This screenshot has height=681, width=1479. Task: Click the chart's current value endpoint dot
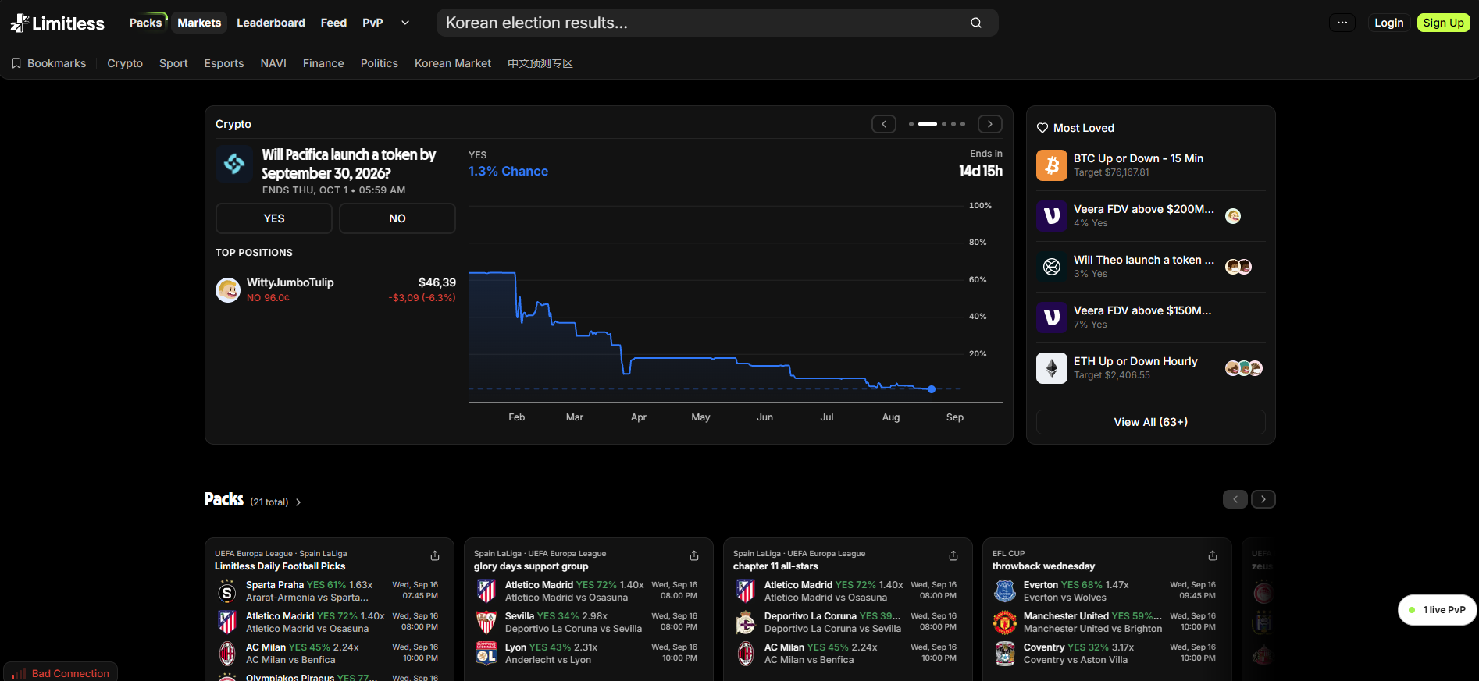pyautogui.click(x=932, y=389)
